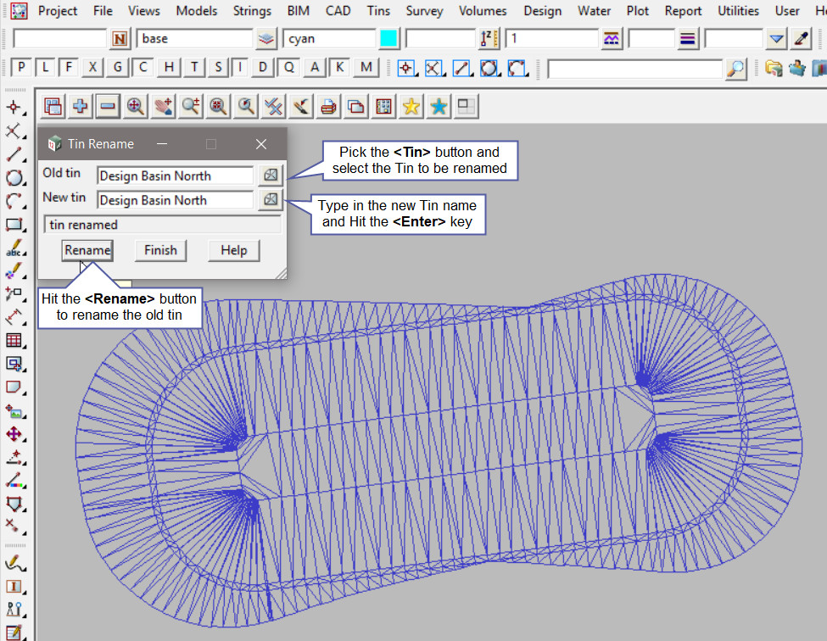Open the Survey menu
The width and height of the screenshot is (827, 641).
point(423,11)
